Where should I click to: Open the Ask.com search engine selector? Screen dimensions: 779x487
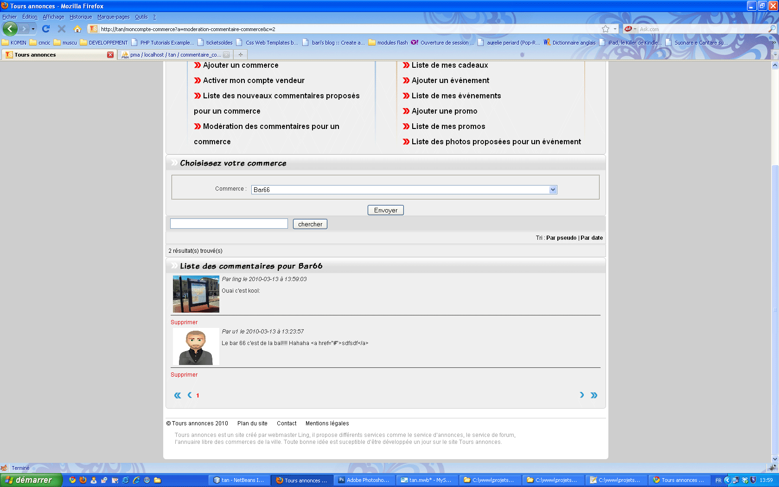[630, 29]
